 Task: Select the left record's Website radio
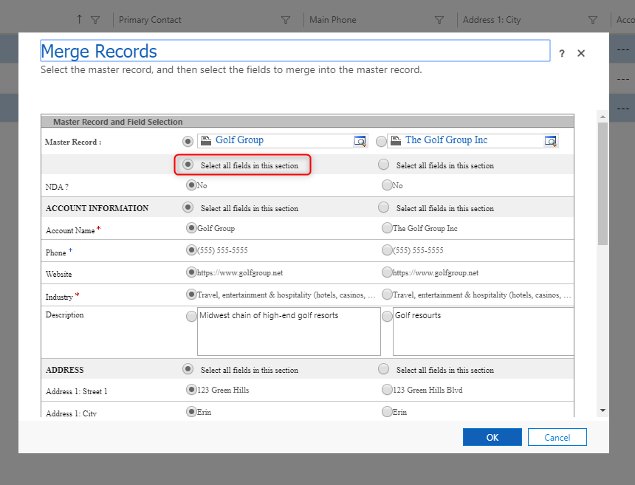tap(191, 272)
